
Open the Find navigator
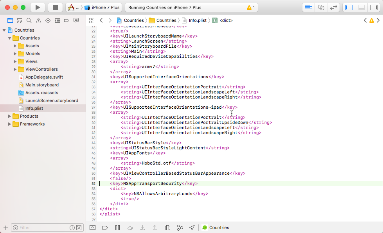tap(29, 20)
